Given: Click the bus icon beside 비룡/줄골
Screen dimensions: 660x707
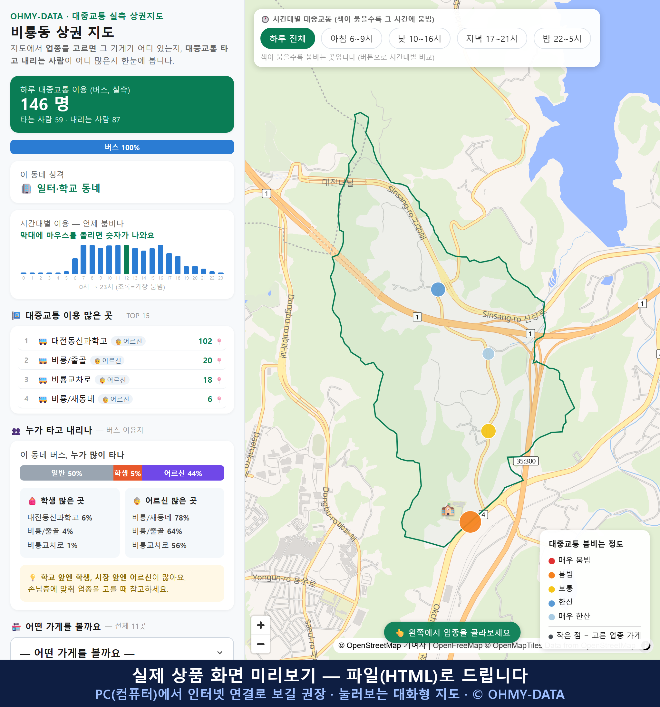Looking at the screenshot, I should pyautogui.click(x=43, y=361).
